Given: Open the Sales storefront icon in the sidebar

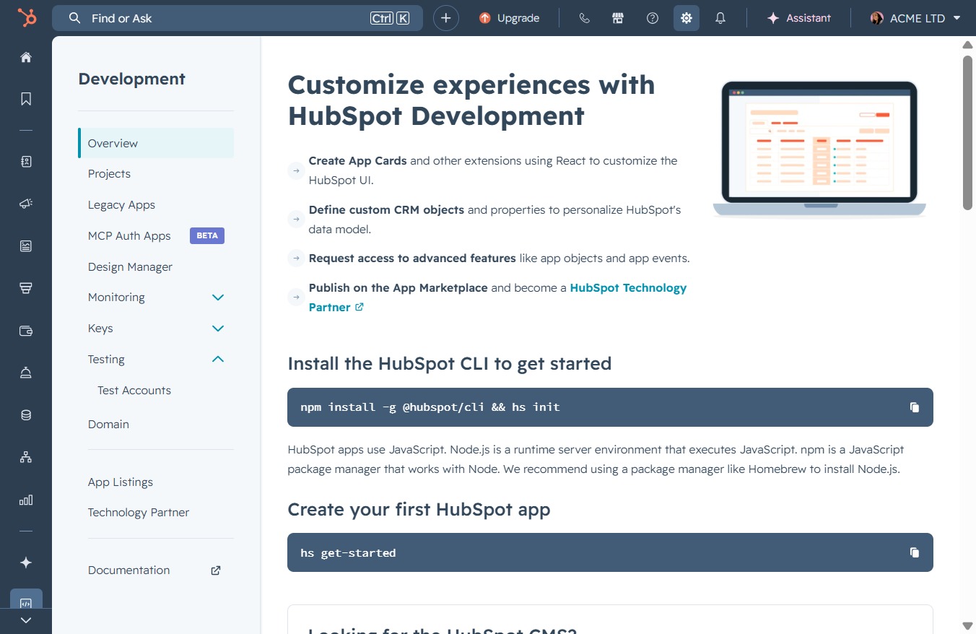Looking at the screenshot, I should [26, 288].
